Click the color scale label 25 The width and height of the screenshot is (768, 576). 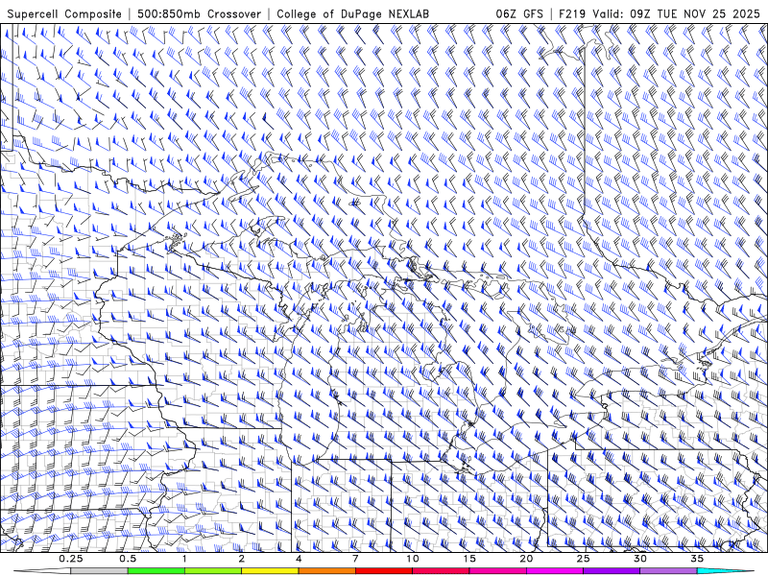point(584,559)
